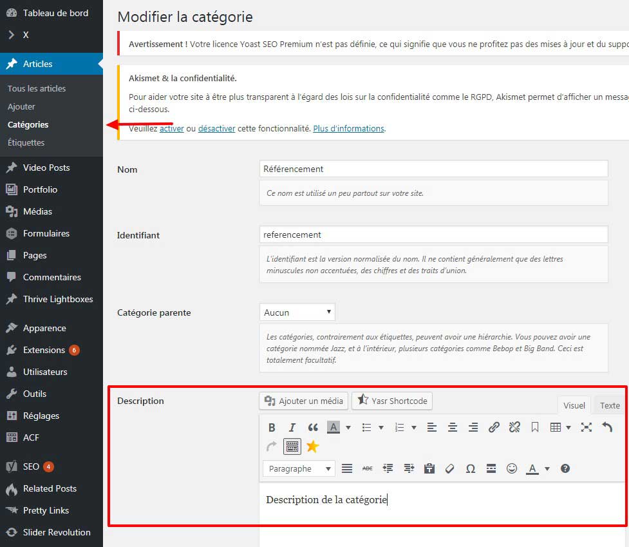
Task: Open Extensions menu
Action: 52,350
